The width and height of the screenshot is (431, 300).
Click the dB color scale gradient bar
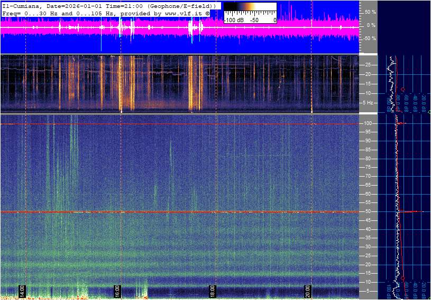point(250,9)
